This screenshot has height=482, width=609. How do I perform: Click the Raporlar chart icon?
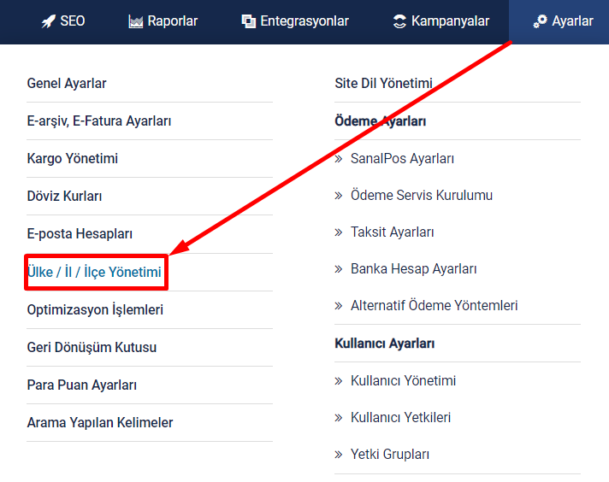click(x=135, y=21)
